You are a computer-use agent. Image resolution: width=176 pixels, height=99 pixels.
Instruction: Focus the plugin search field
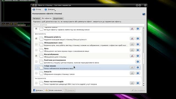coord(89,25)
